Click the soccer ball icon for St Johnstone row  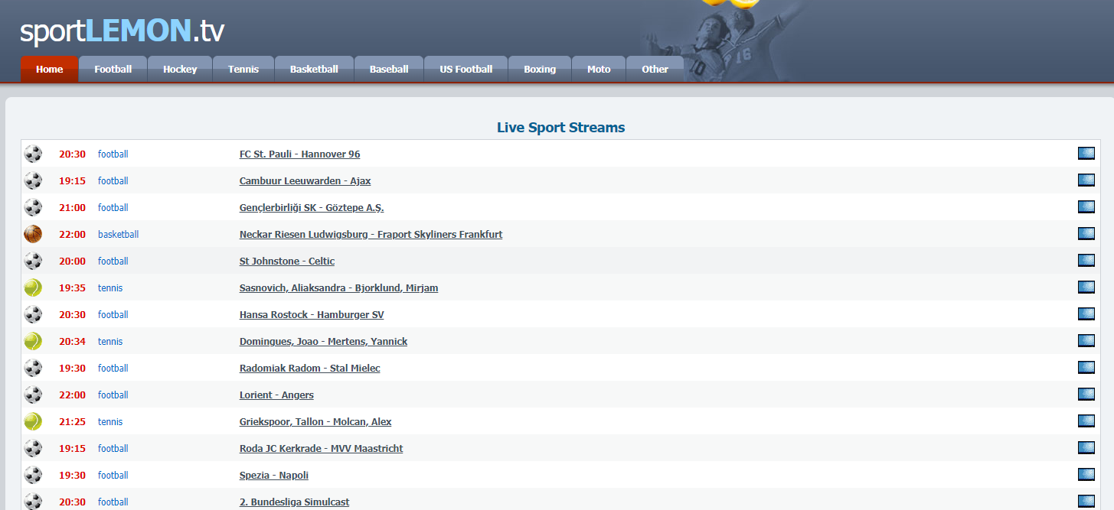(x=33, y=261)
